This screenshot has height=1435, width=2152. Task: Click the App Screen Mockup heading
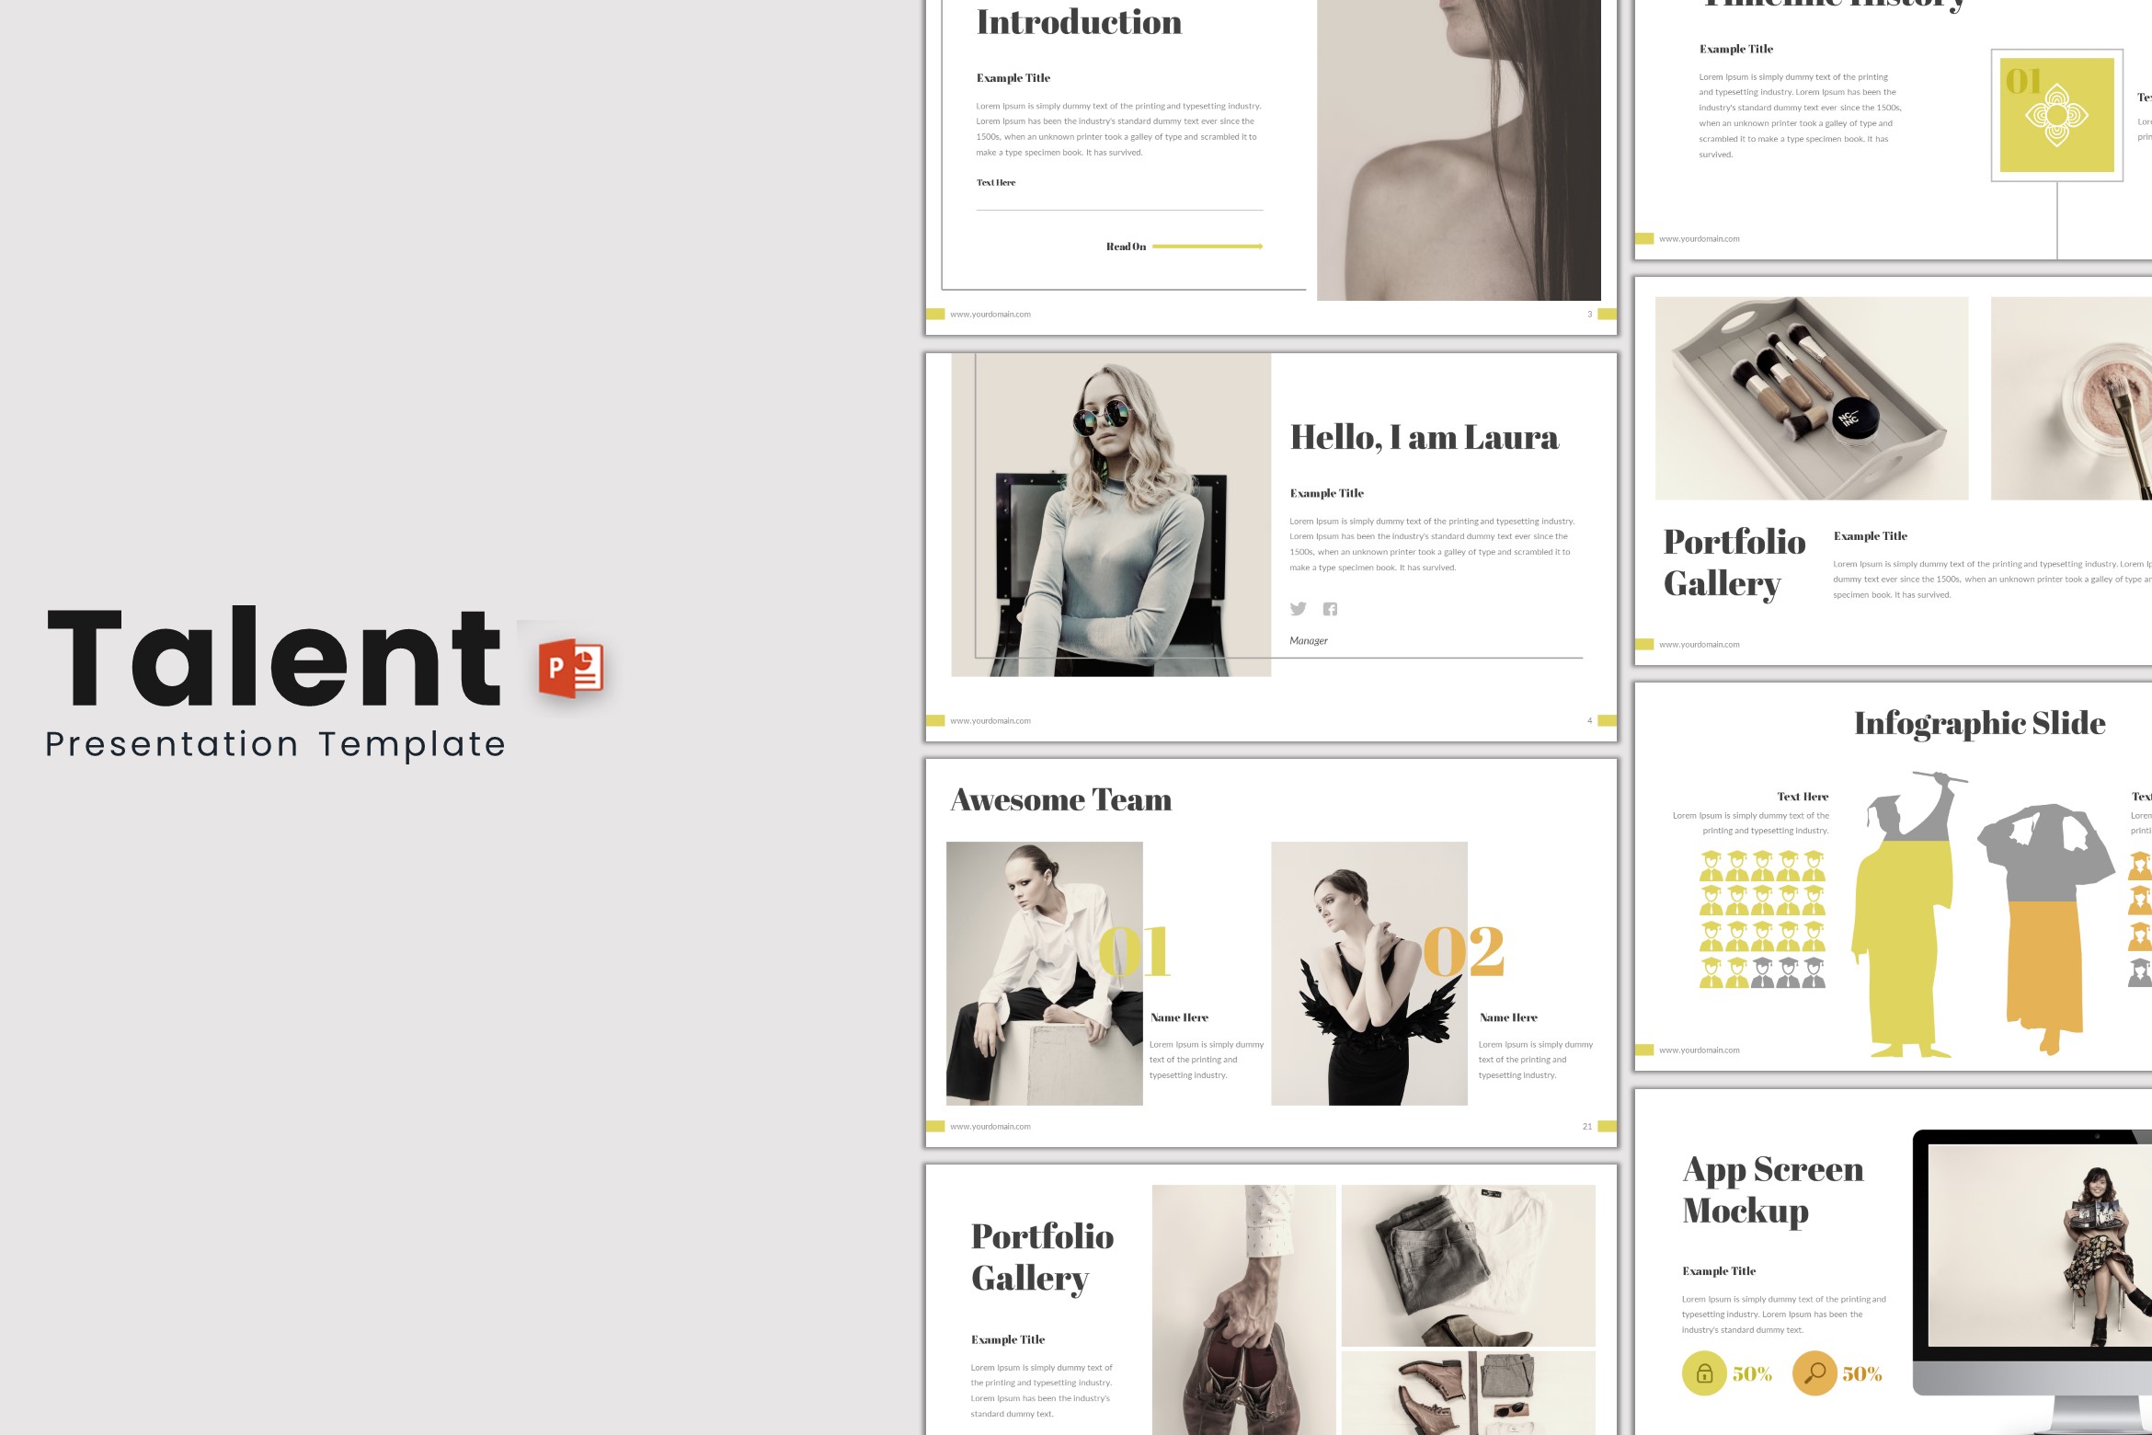(1773, 1190)
